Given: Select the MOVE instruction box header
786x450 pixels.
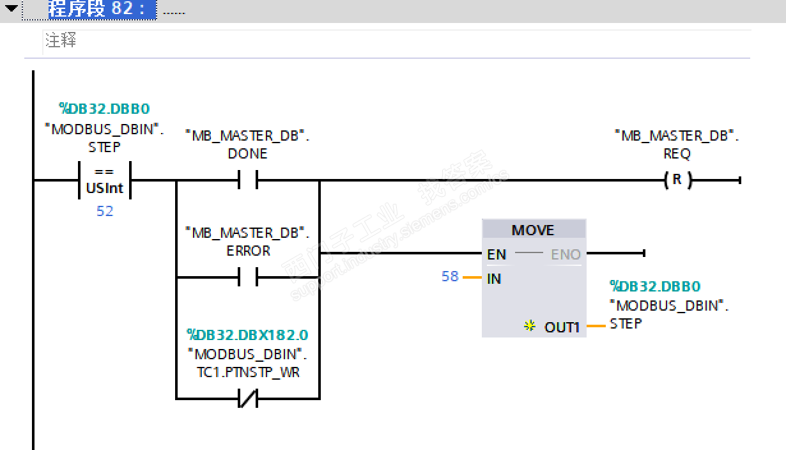Looking at the screenshot, I should 534,230.
